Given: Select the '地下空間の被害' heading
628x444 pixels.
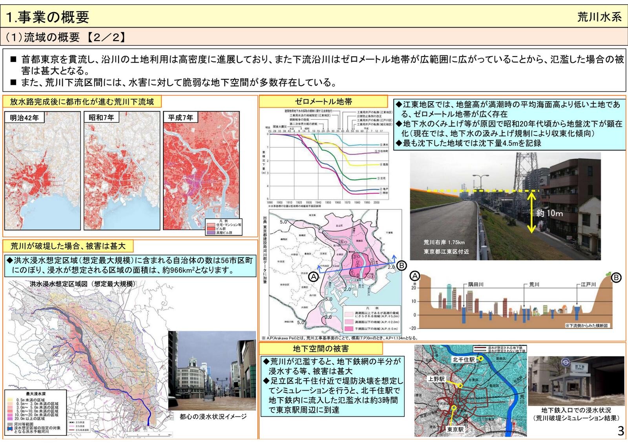Looking at the screenshot, I should pyautogui.click(x=321, y=348).
